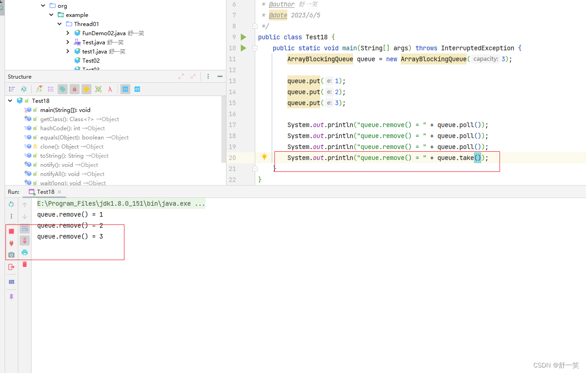Select notify() method in Structure
586x373 pixels.
point(69,165)
